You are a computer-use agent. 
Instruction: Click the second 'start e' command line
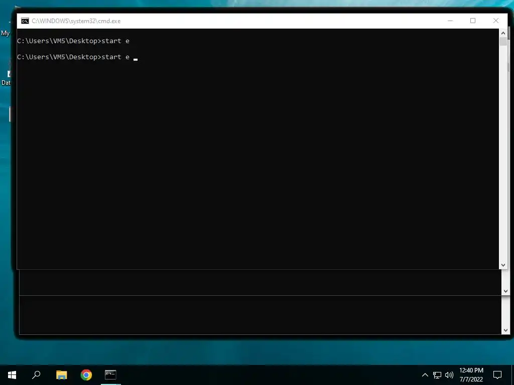73,57
